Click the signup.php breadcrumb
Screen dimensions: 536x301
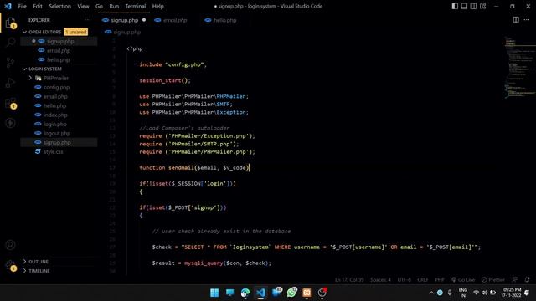126,32
